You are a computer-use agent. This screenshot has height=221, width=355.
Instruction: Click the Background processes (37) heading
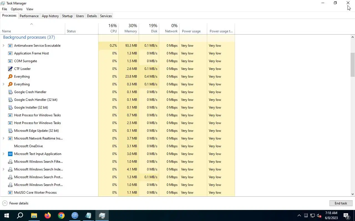coord(29,37)
